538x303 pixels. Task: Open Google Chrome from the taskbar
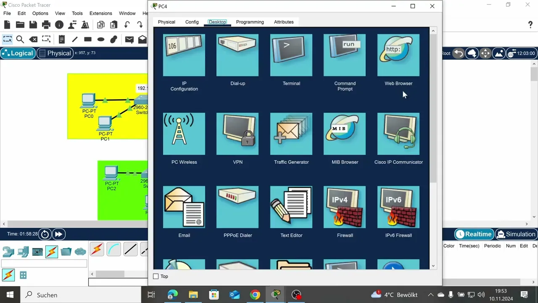click(255, 295)
